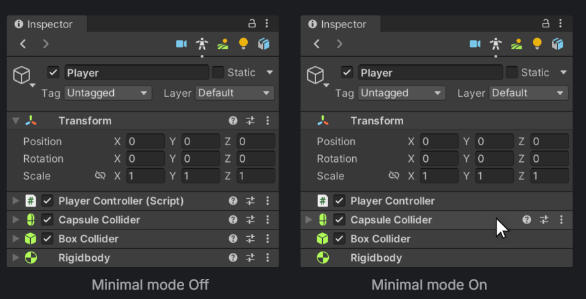Image resolution: width=586 pixels, height=299 pixels.
Task: Enable the Static checkbox in the Minimal mode On inspector
Action: pyautogui.click(x=512, y=72)
